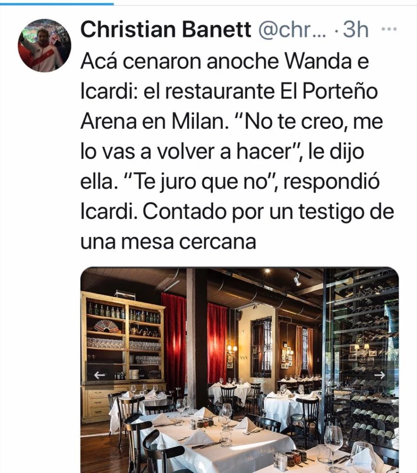This screenshot has width=417, height=473.
Task: Advance to the next photo with the right arrow
Action: pos(381,375)
